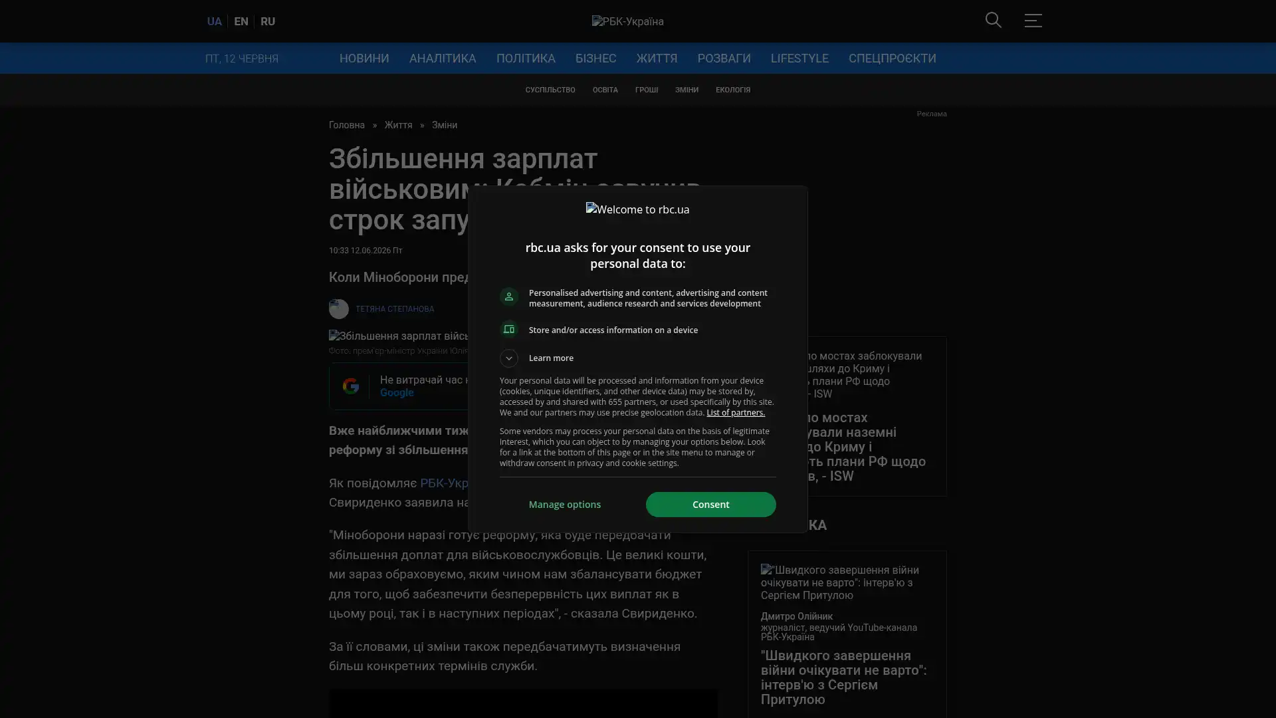Click the author avatar of Тетяна Степанова

(338, 308)
